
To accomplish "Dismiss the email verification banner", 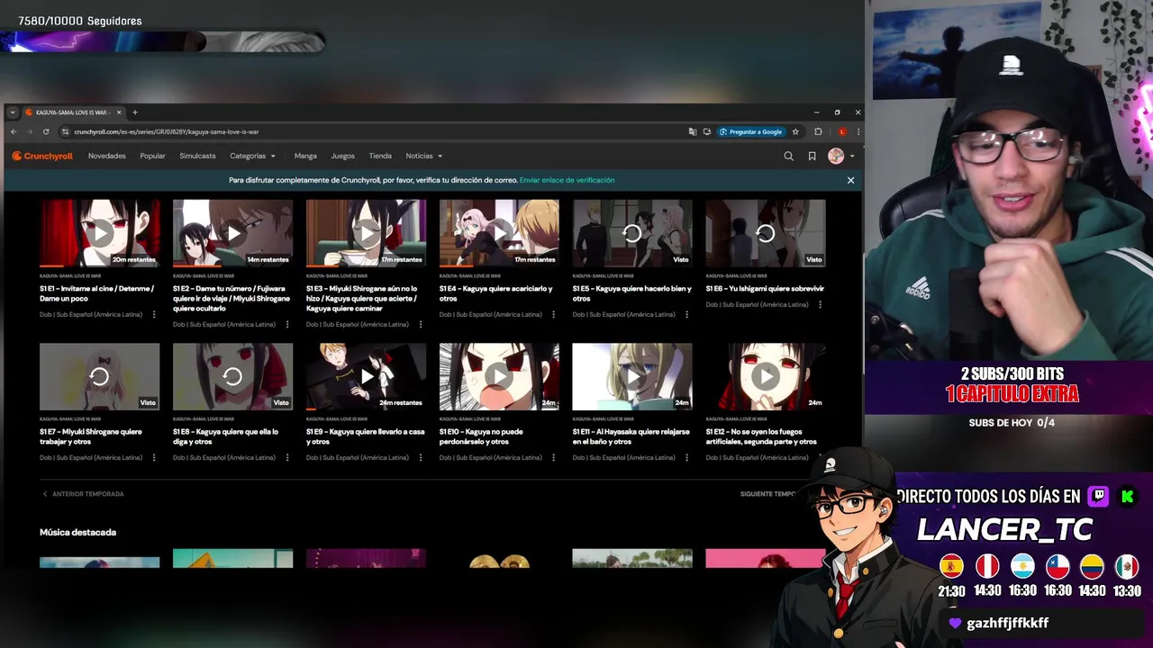I will [850, 180].
